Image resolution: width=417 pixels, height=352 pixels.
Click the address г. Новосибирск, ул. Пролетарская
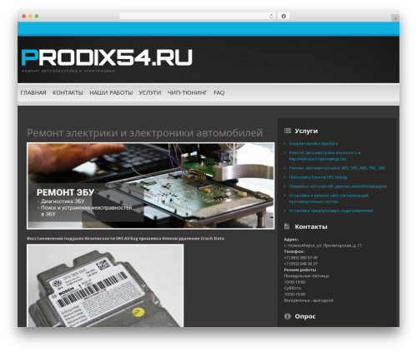click(323, 245)
